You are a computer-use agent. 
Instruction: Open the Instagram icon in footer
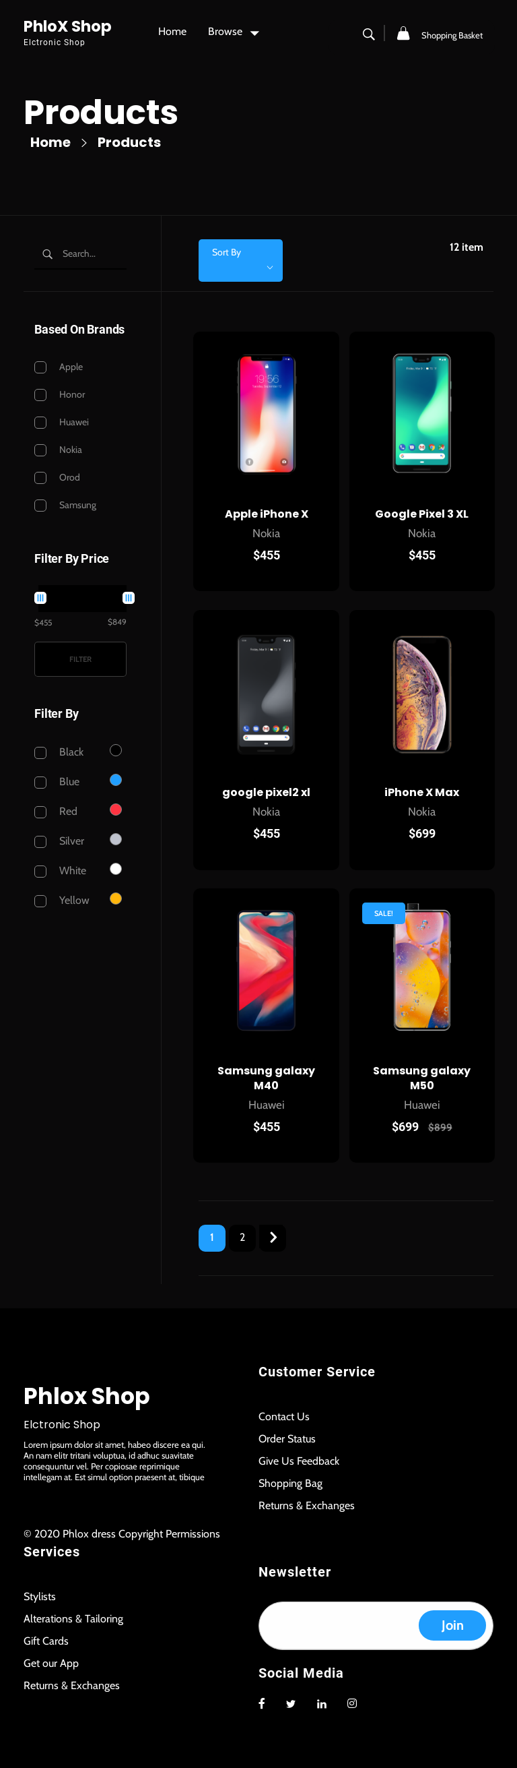click(352, 1703)
